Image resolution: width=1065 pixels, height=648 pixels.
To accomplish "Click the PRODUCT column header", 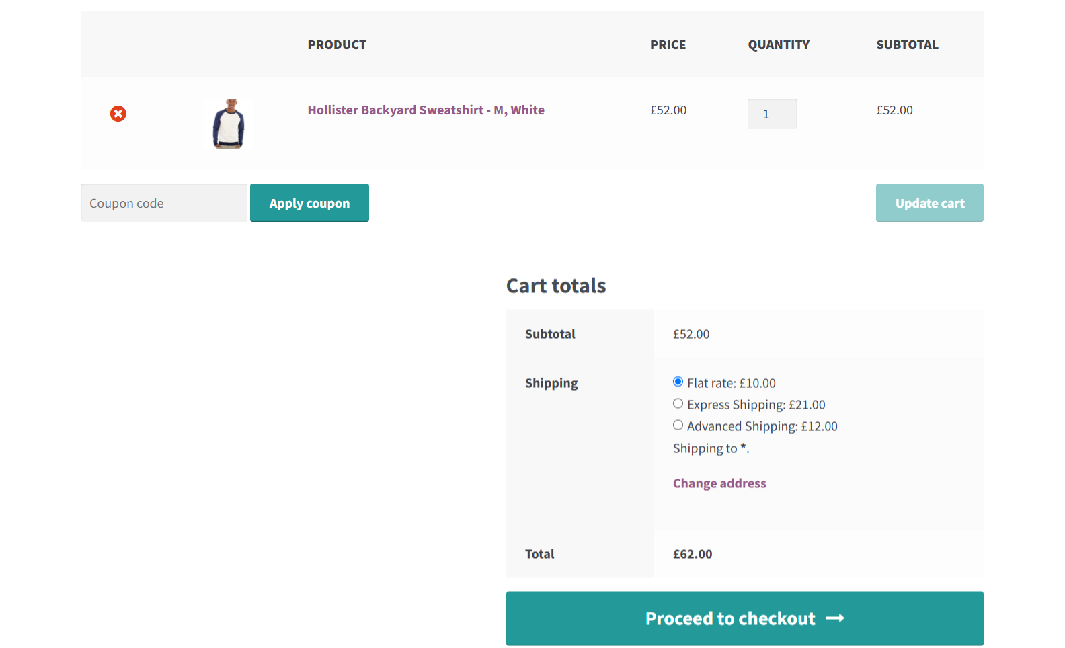I will [337, 44].
